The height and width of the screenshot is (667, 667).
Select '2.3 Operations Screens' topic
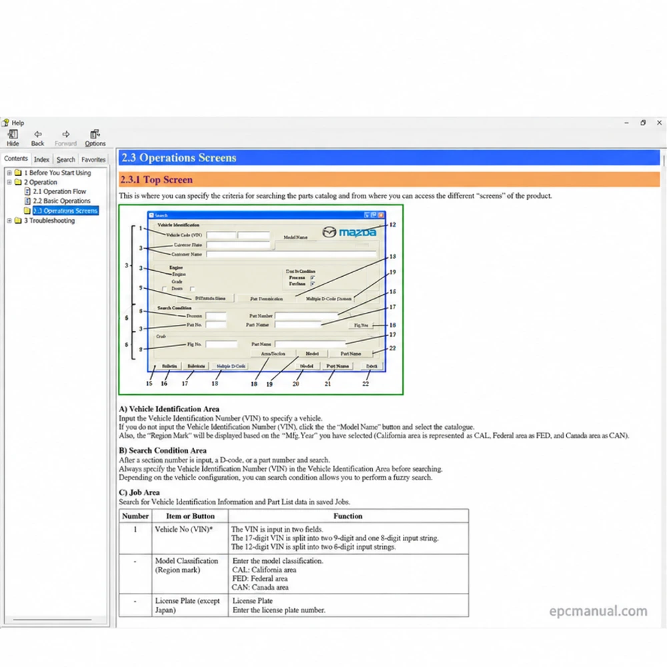(x=65, y=211)
